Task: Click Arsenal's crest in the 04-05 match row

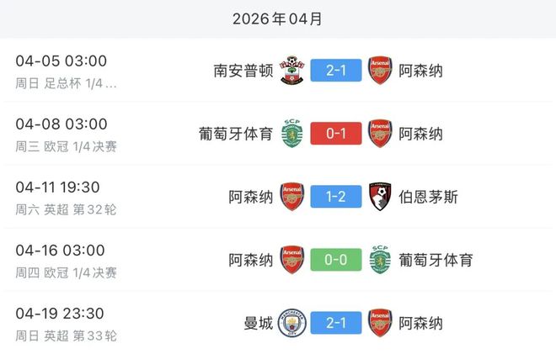Action: pos(380,71)
